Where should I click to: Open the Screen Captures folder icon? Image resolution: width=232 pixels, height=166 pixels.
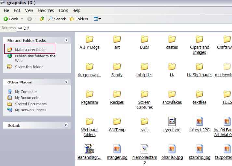(x=144, y=94)
